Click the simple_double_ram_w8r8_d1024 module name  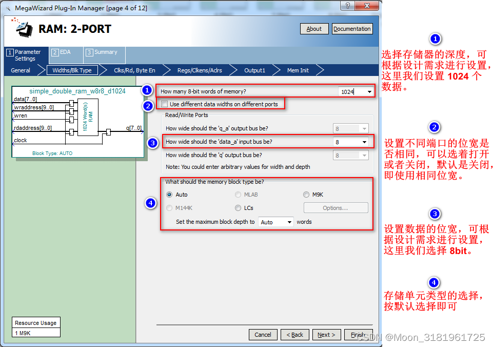pyautogui.click(x=77, y=91)
